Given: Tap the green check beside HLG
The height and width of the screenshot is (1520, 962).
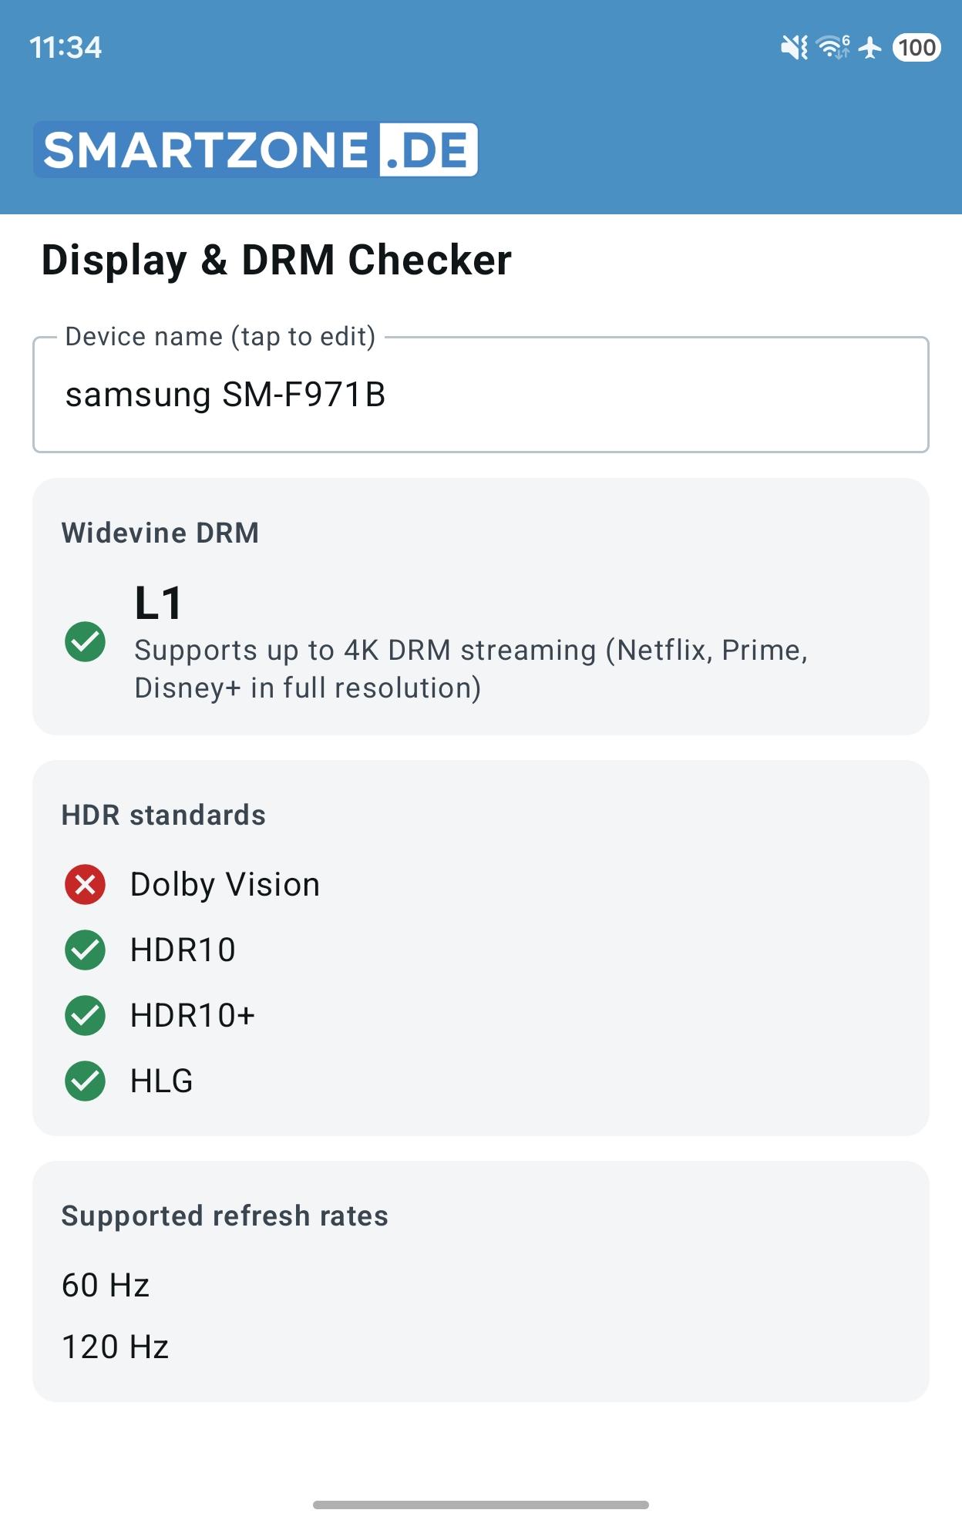Looking at the screenshot, I should 86,1081.
